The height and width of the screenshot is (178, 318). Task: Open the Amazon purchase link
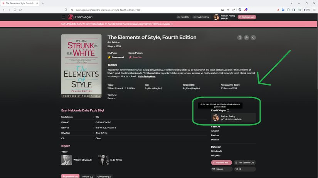[215, 131]
